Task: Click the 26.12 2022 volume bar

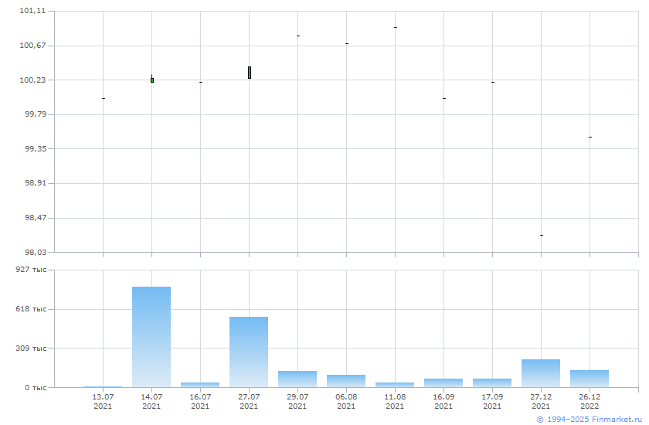Action: pyautogui.click(x=590, y=379)
